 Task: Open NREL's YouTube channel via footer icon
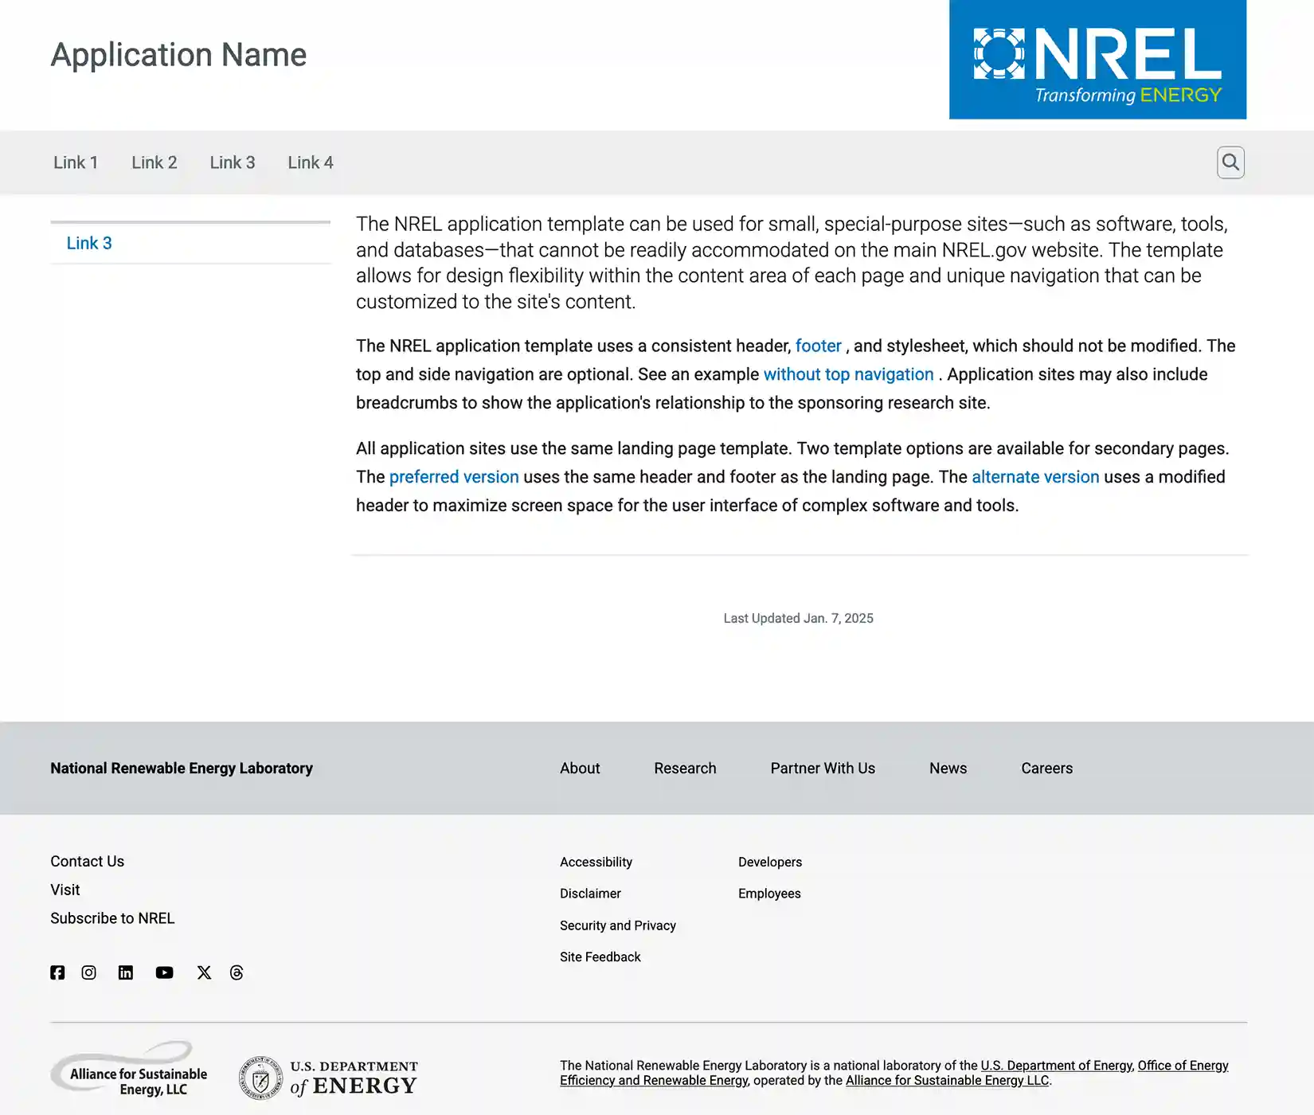pyautogui.click(x=164, y=972)
